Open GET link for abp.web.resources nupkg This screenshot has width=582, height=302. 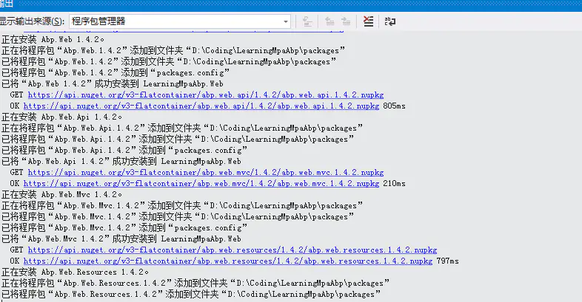pos(233,250)
